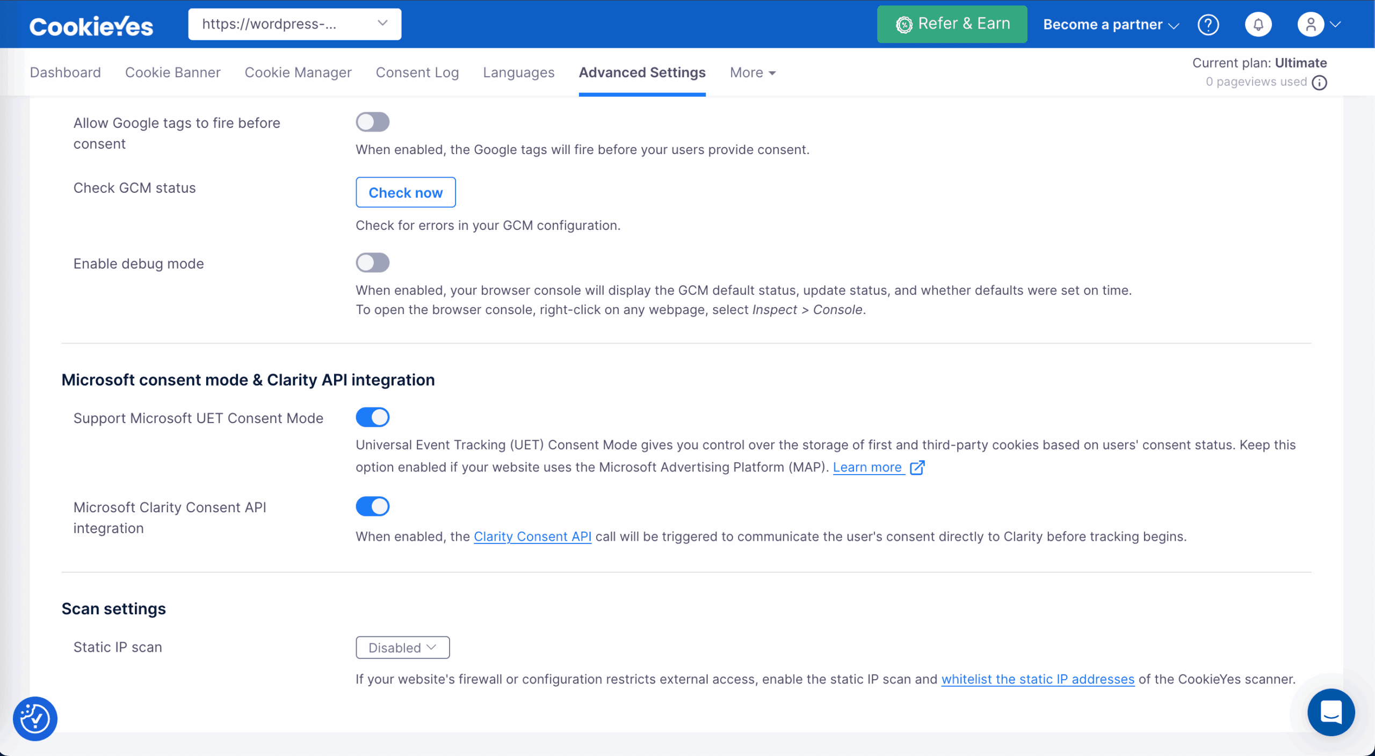Image resolution: width=1375 pixels, height=756 pixels.
Task: Click the Current plan: Ultimate text
Action: coord(1260,63)
